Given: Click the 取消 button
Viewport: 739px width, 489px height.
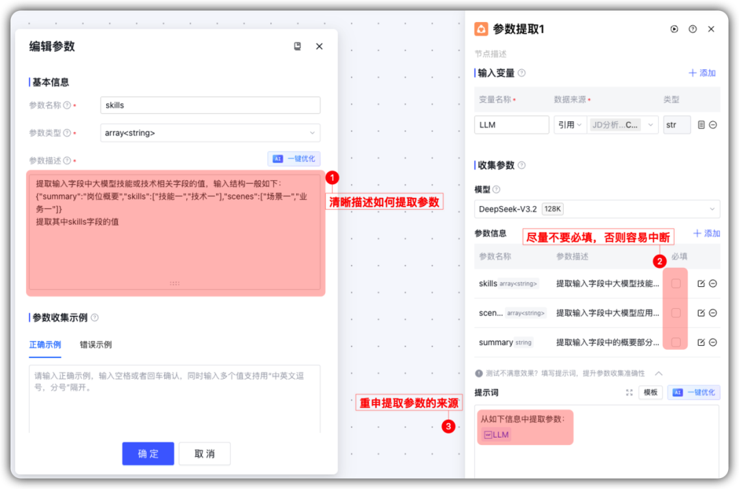Looking at the screenshot, I should click(x=205, y=453).
